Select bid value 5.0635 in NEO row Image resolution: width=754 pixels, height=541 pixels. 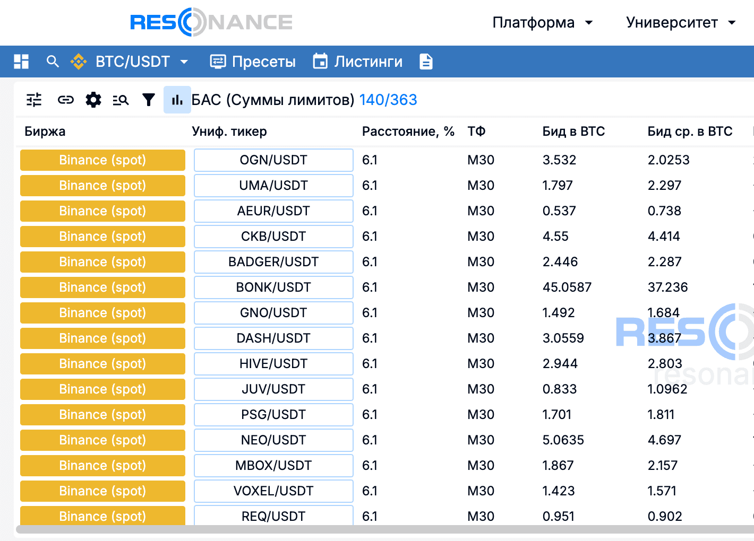point(563,440)
